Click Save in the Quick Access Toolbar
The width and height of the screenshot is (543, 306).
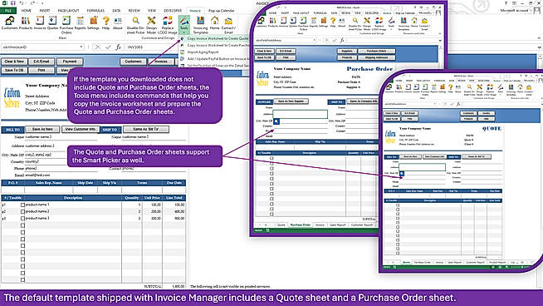(13, 3)
